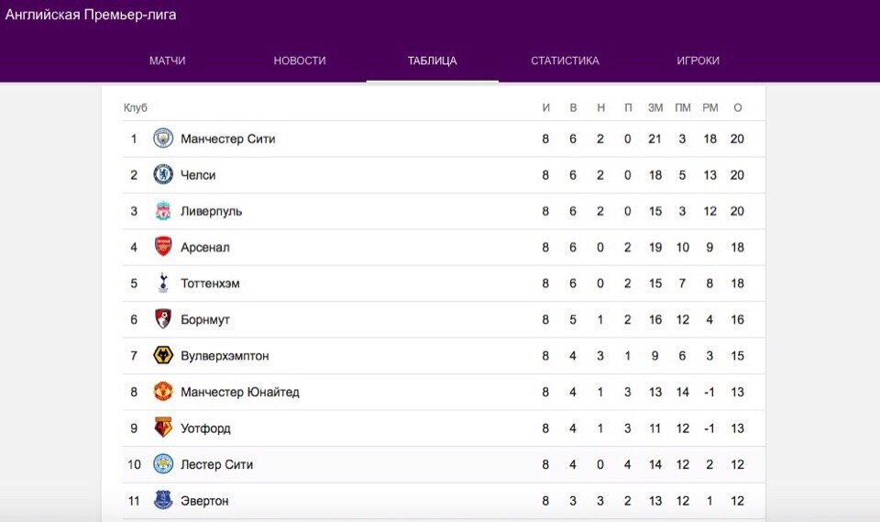Click the Everton club crest icon
Image resolution: width=880 pixels, height=522 pixels.
(x=163, y=500)
